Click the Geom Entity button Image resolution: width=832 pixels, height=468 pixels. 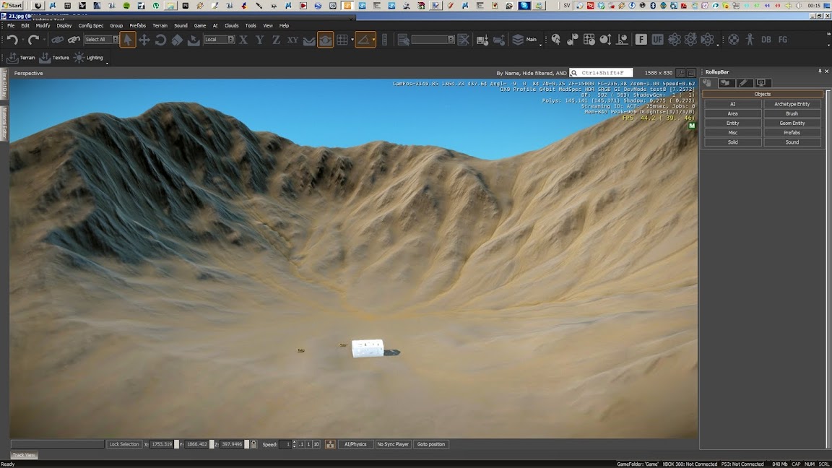792,123
